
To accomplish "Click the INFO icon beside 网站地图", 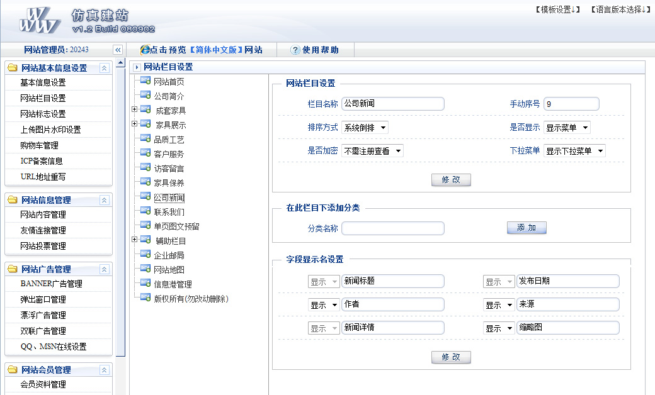I will [145, 269].
